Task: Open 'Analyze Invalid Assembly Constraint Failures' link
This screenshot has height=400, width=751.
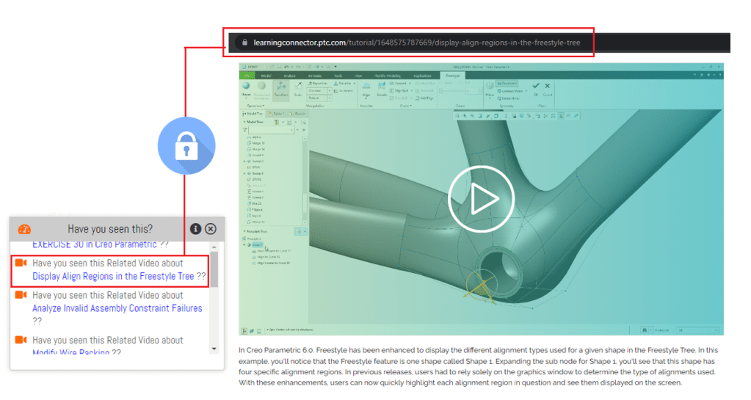Action: pyautogui.click(x=117, y=308)
